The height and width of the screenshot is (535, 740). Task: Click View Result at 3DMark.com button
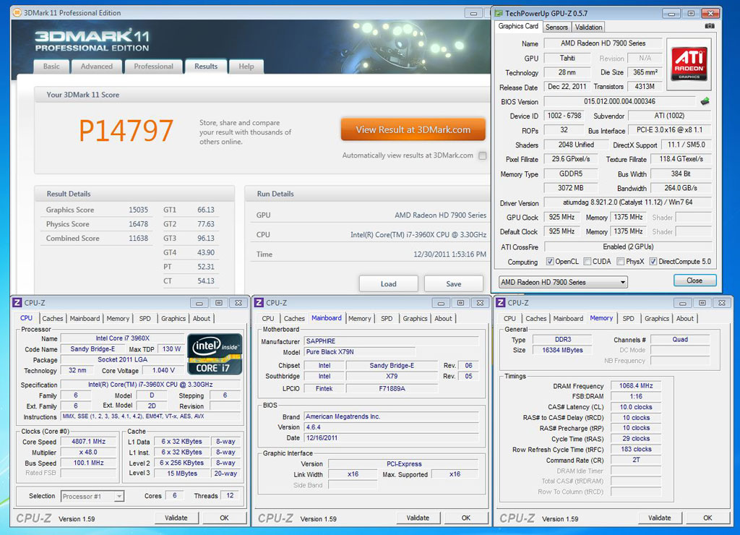pyautogui.click(x=413, y=129)
